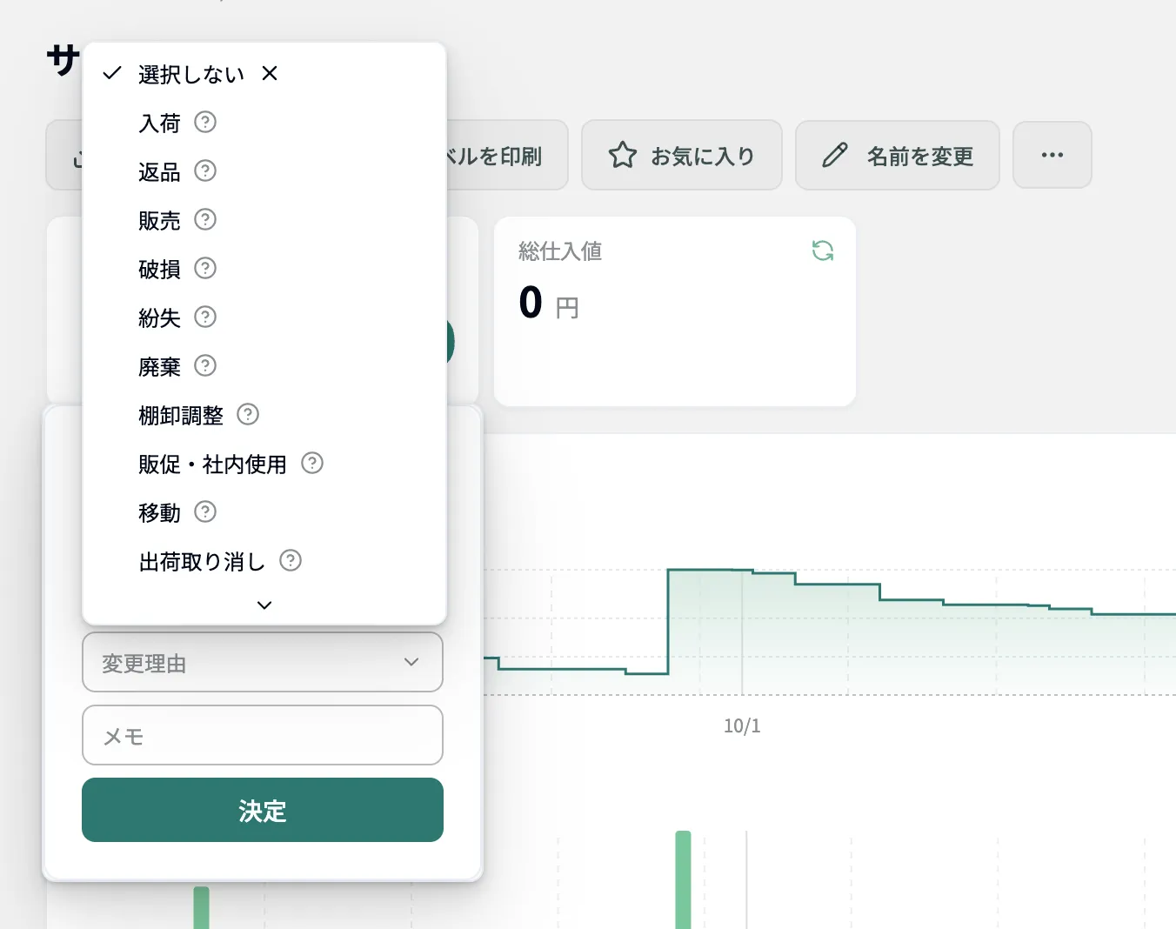Click the star icon on お気に入り button

[623, 155]
